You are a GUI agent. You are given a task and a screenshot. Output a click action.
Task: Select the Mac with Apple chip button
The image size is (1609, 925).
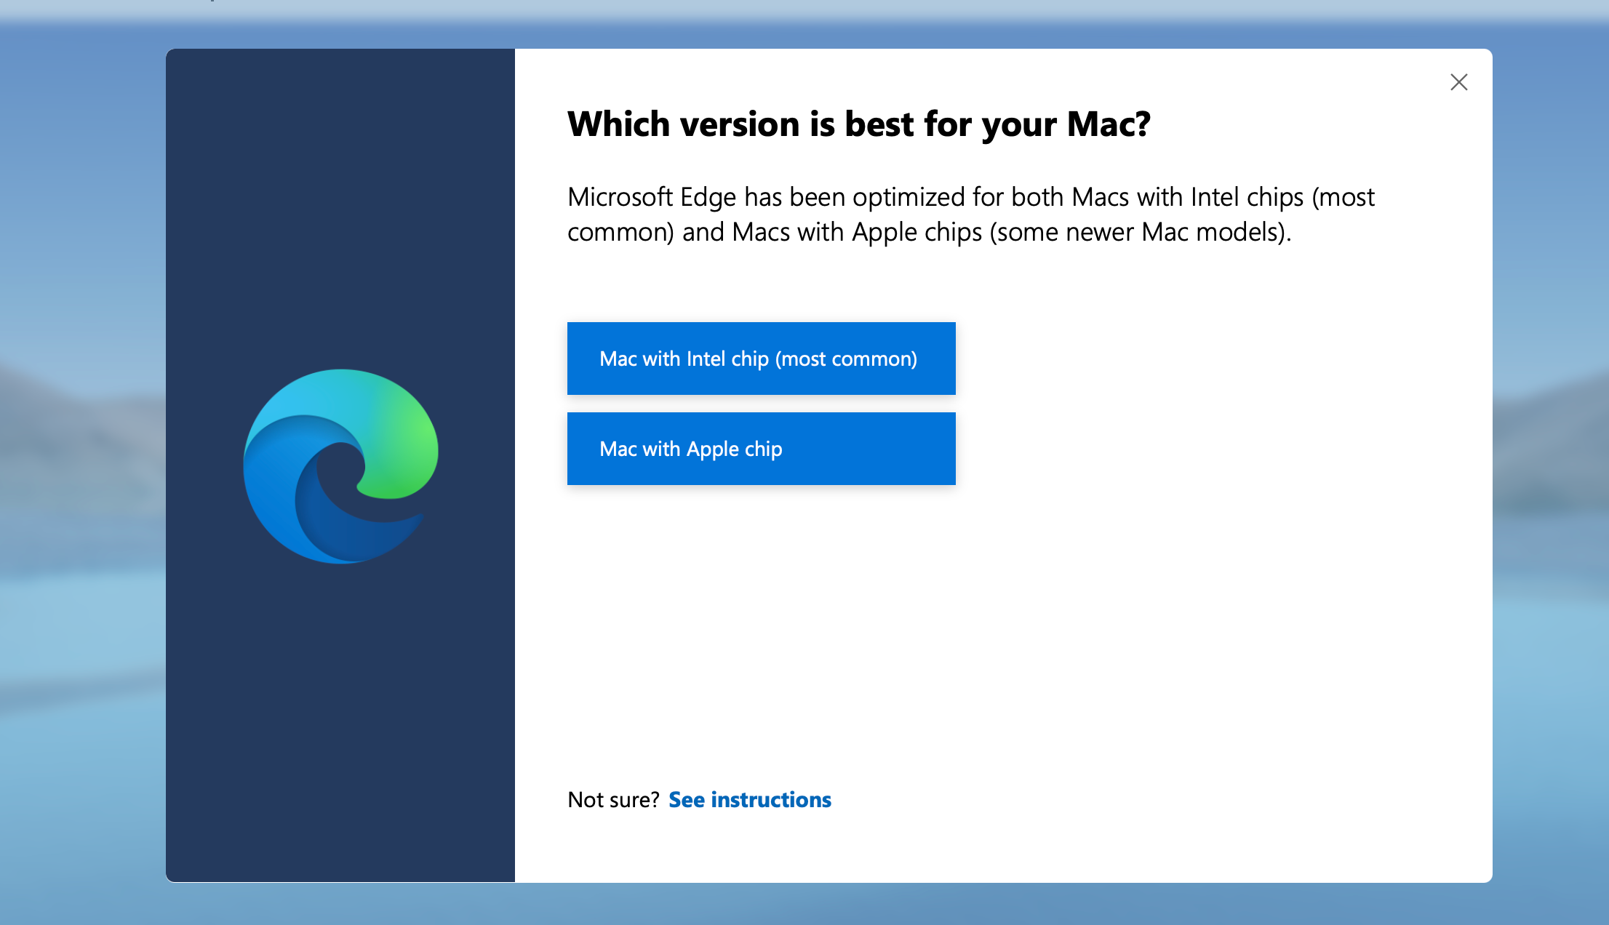[x=761, y=449]
